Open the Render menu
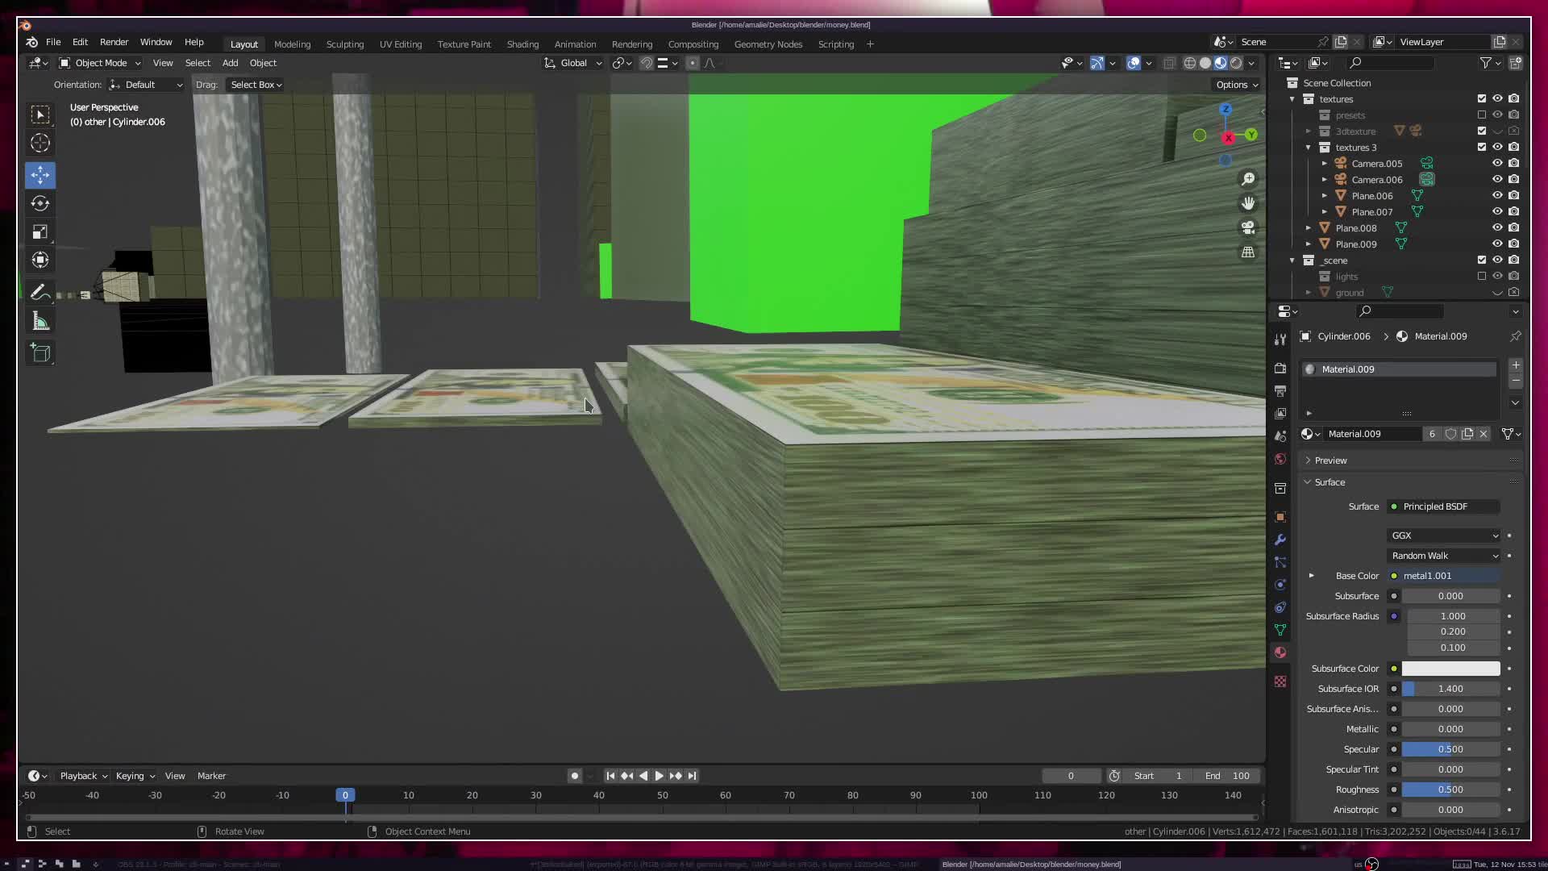 coord(114,42)
